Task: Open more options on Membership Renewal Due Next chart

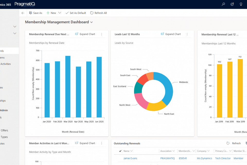Action: pyautogui.click(x=101, y=34)
